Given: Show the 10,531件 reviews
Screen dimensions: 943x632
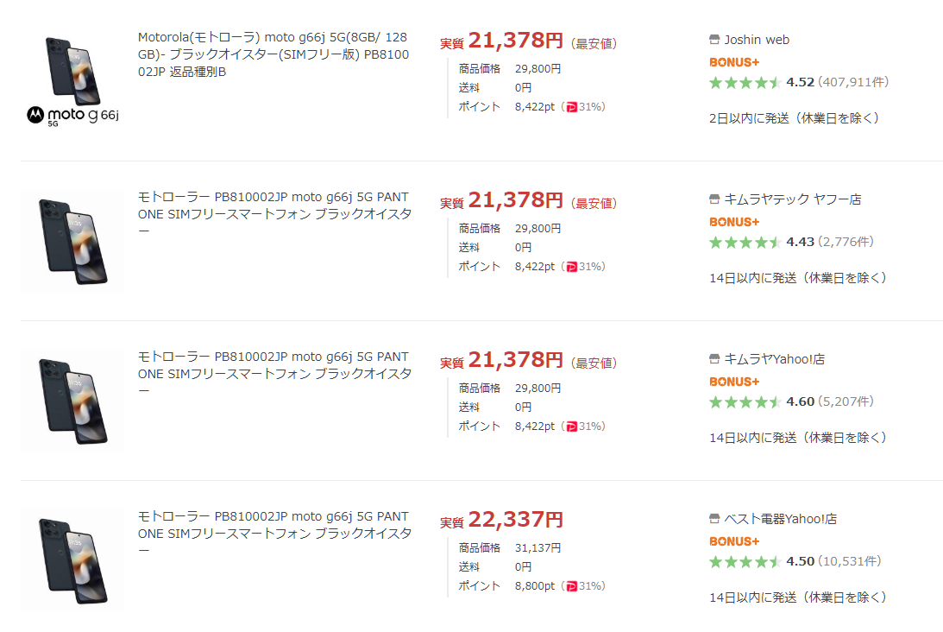Looking at the screenshot, I should click(849, 562).
